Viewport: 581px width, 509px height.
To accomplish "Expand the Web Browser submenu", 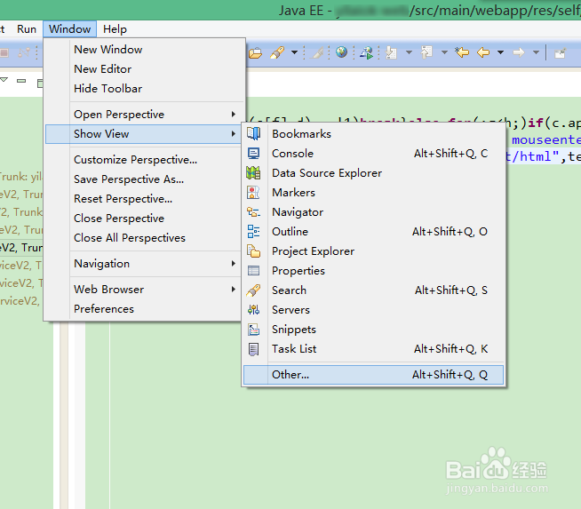I will click(x=145, y=290).
